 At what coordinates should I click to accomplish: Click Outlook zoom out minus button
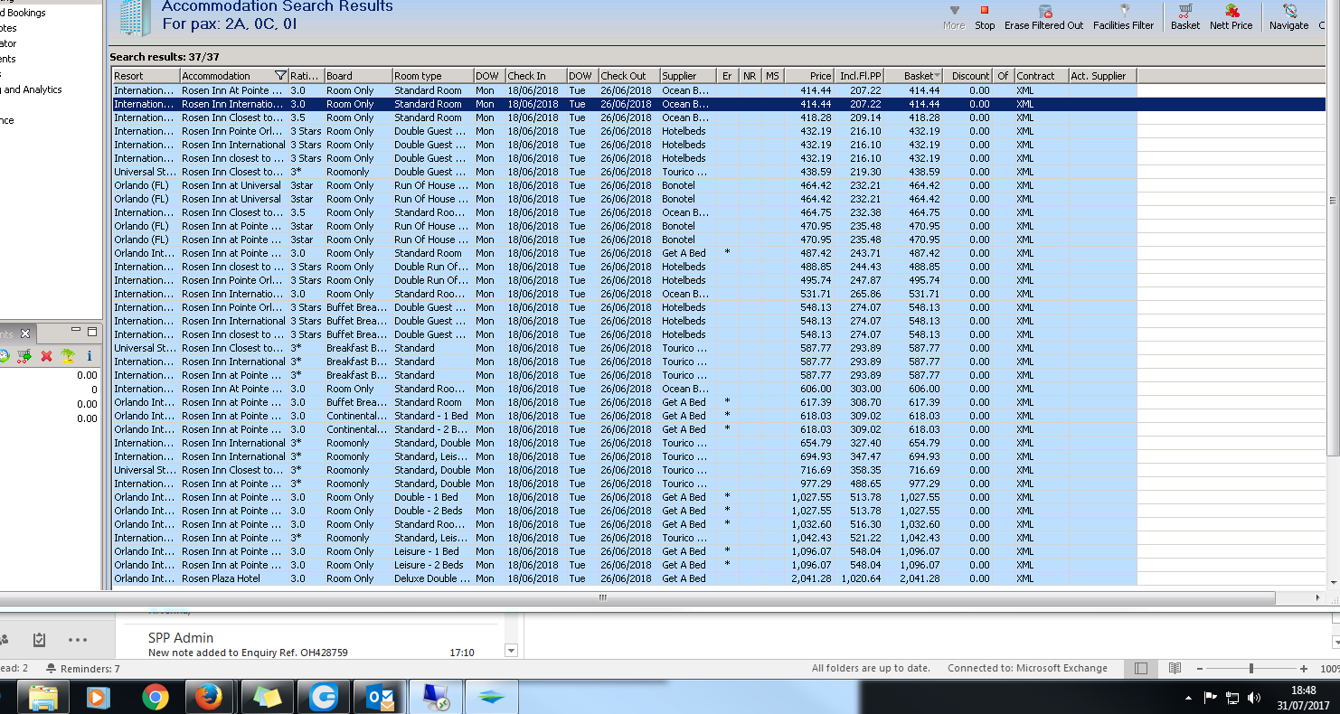(x=1201, y=669)
